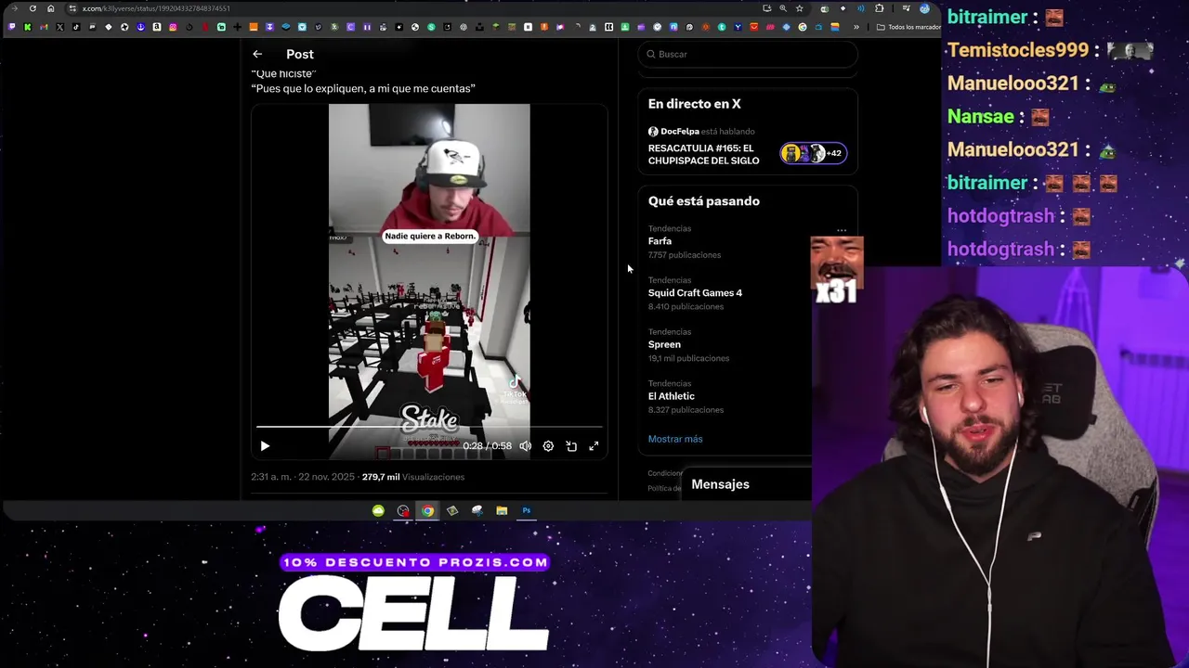
Task: Go to browser home page
Action: click(x=50, y=8)
